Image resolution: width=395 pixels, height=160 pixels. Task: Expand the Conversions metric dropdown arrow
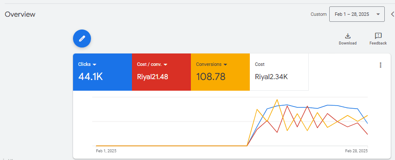[225, 65]
